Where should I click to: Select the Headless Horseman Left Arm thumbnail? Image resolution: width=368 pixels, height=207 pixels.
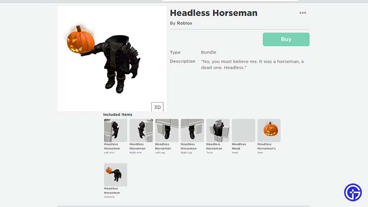[x=115, y=130]
